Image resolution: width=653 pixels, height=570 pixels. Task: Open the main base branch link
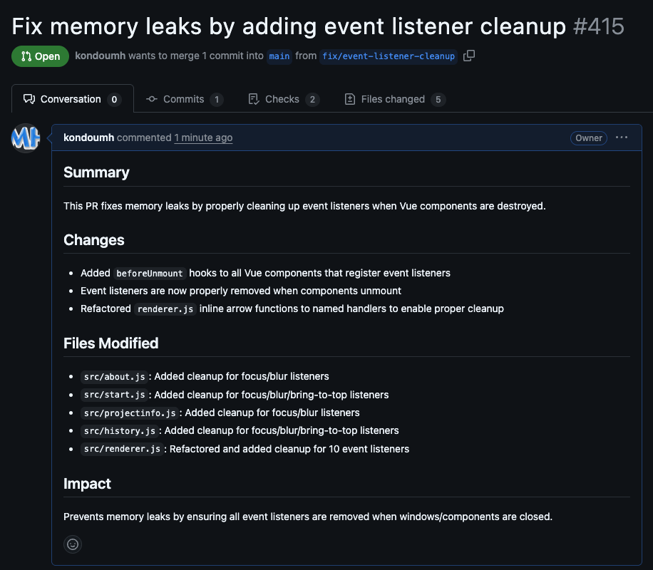pyautogui.click(x=279, y=56)
